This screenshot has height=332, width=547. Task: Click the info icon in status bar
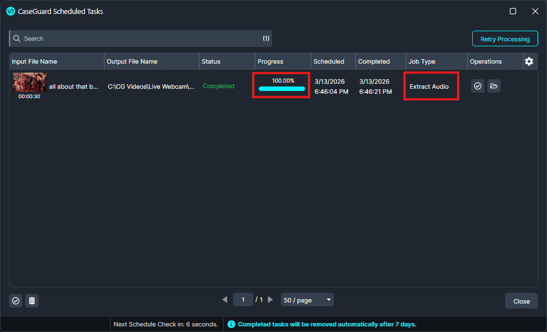[231, 324]
